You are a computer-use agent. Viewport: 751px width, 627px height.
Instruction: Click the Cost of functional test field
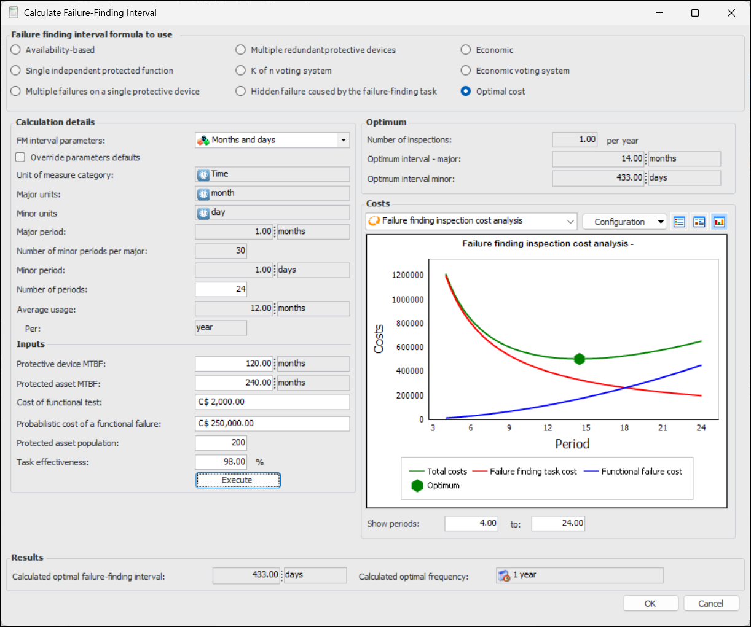tap(272, 402)
